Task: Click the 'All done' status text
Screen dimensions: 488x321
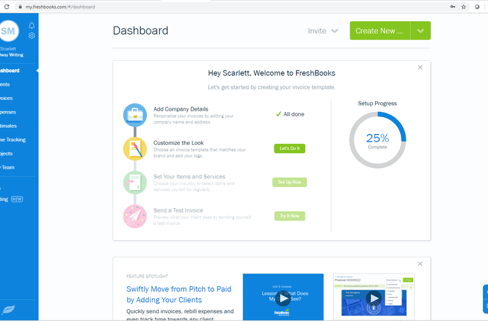Action: click(294, 115)
